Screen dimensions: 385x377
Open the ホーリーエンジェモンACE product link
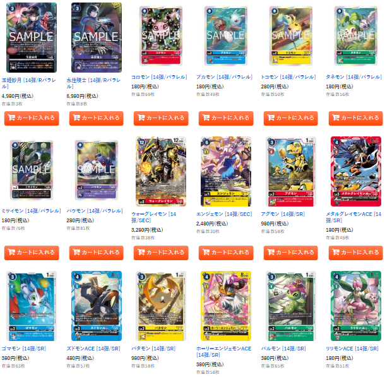pos(223,352)
